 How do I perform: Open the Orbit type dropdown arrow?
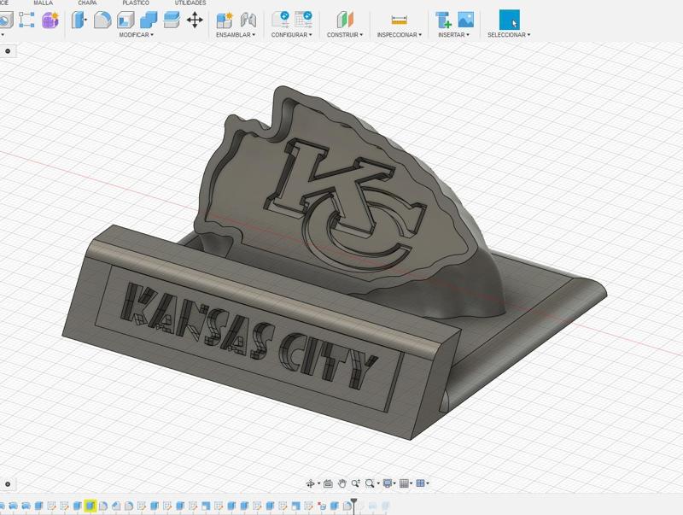(x=318, y=483)
